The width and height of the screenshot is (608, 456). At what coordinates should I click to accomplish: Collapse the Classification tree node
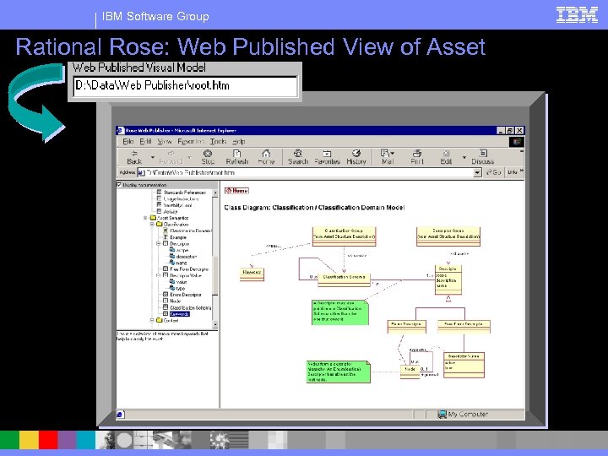click(152, 224)
